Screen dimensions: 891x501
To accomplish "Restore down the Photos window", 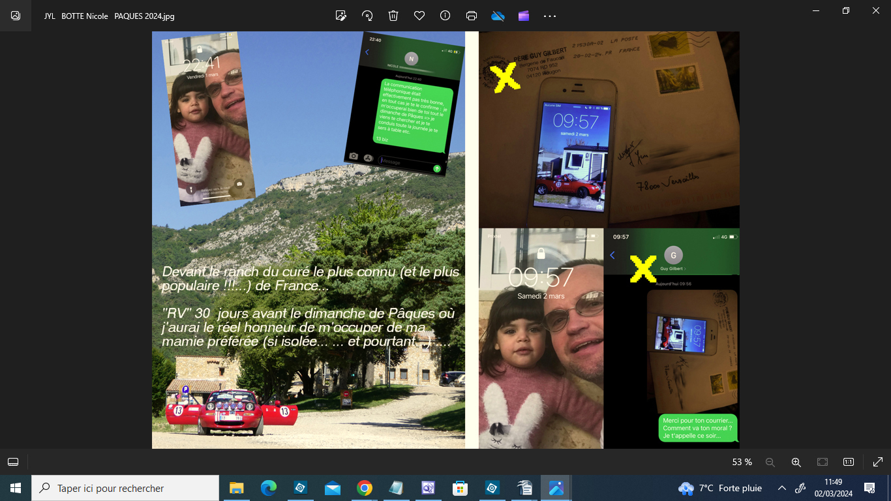I will (846, 10).
